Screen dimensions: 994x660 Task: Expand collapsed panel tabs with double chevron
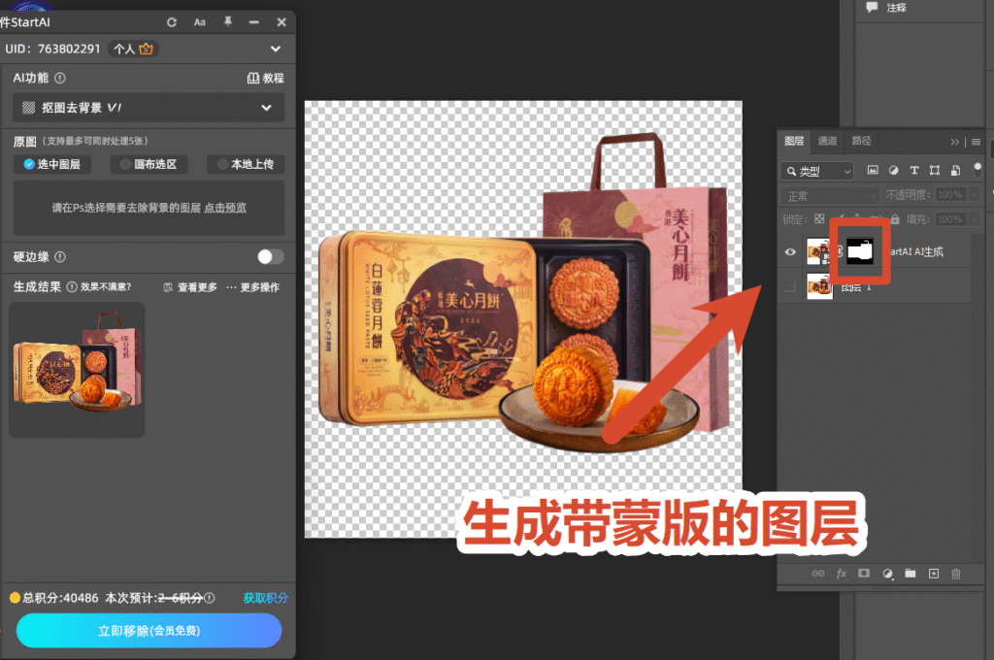pyautogui.click(x=955, y=142)
